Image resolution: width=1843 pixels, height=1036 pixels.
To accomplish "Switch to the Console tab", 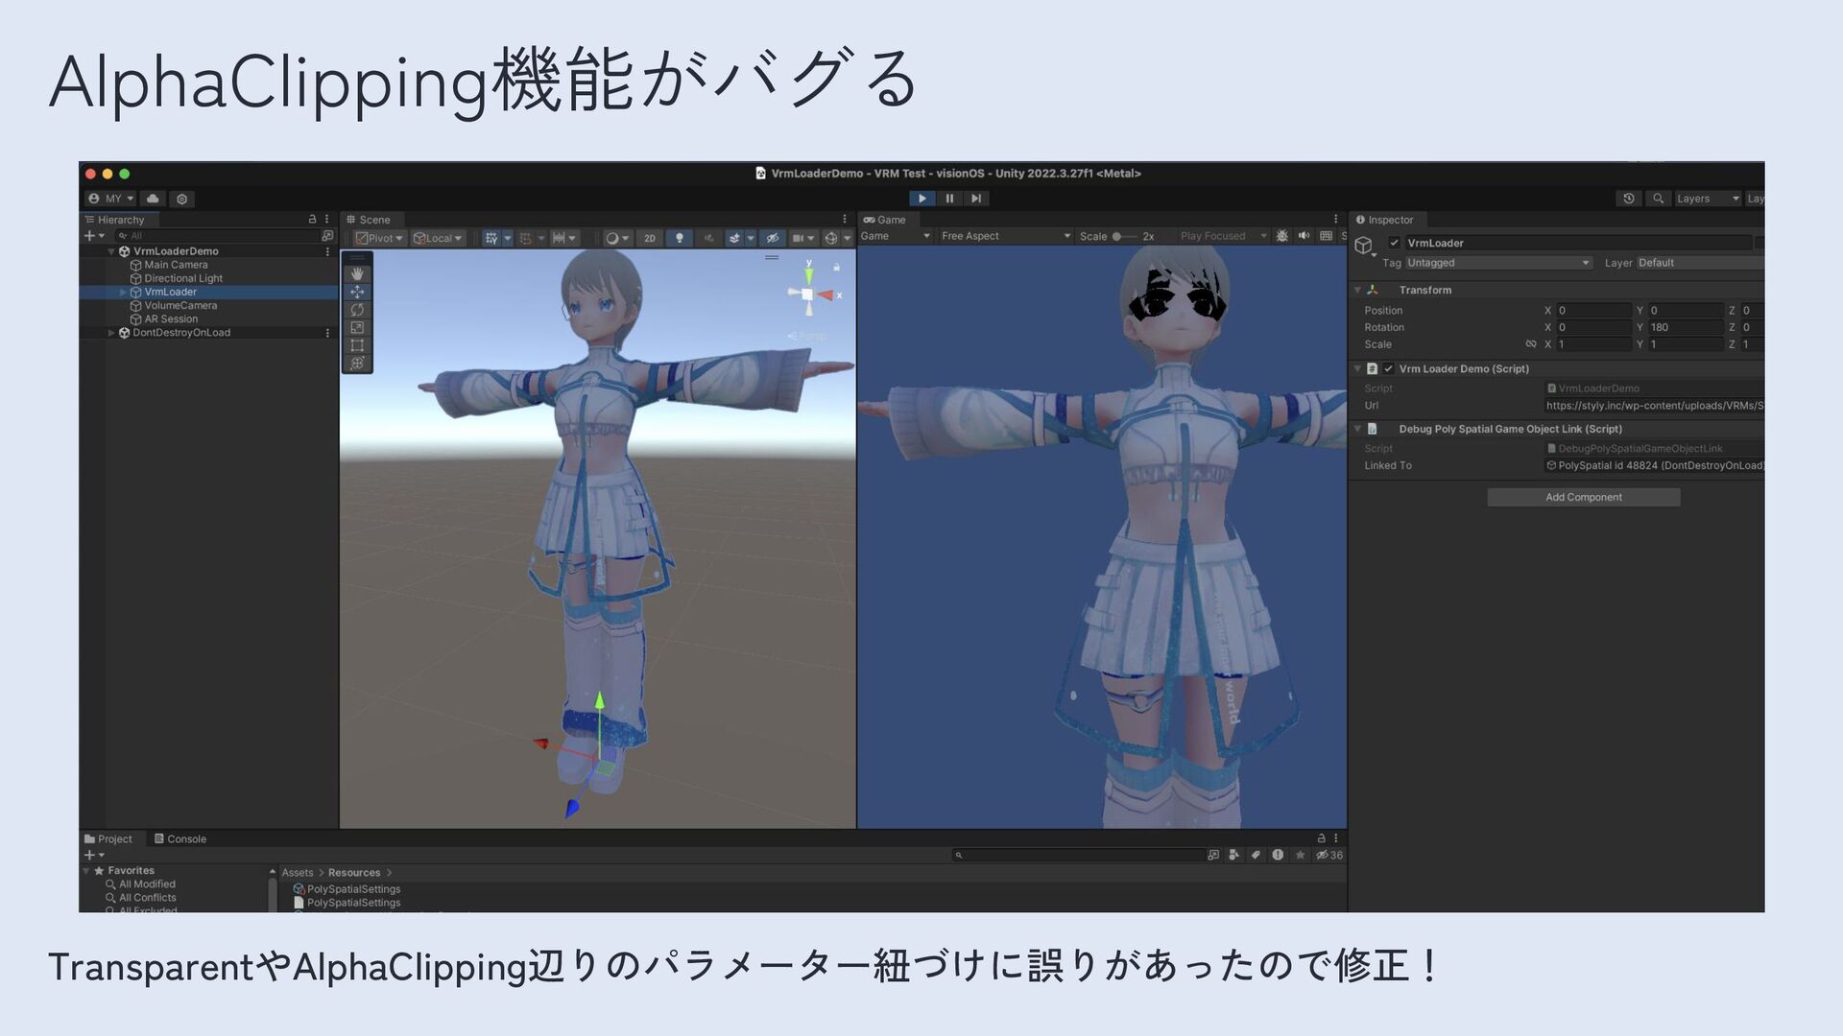I will click(180, 838).
